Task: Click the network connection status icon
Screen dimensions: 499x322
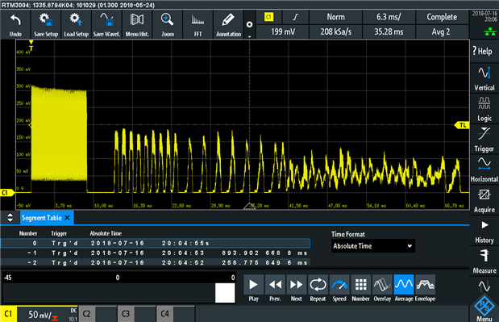Action: (x=490, y=31)
